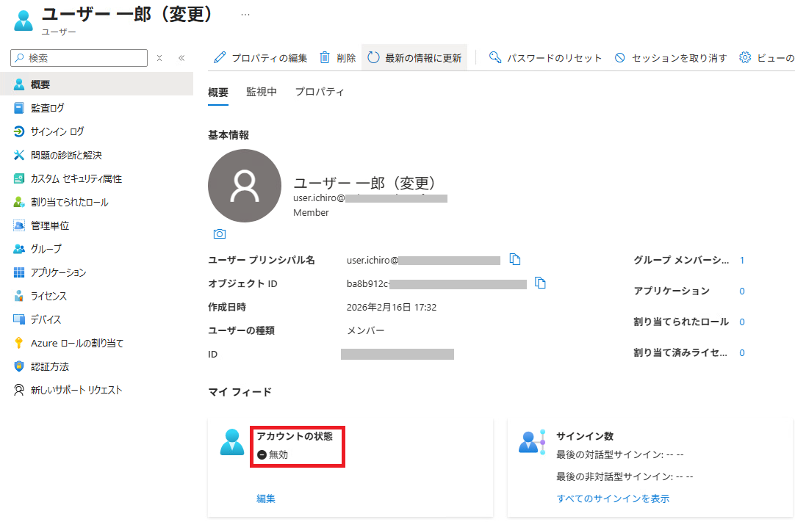Open 監査ログ in the sidebar
Viewport: 795px width, 522px height.
point(48,108)
